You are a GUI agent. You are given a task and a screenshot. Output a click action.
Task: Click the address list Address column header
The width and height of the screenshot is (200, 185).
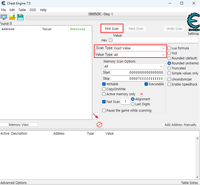click(69, 134)
